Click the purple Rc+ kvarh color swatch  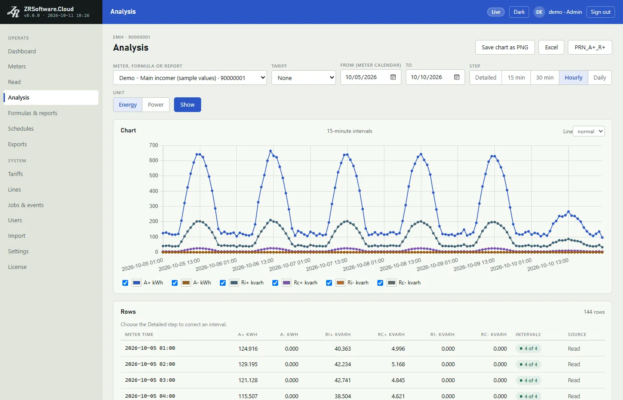tap(287, 283)
